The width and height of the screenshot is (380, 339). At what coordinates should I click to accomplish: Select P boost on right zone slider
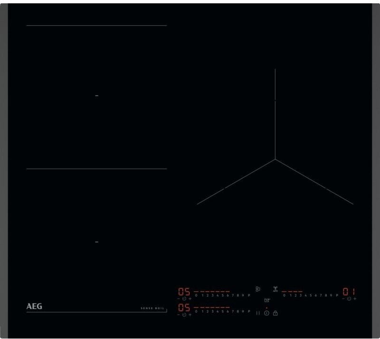point(337,295)
